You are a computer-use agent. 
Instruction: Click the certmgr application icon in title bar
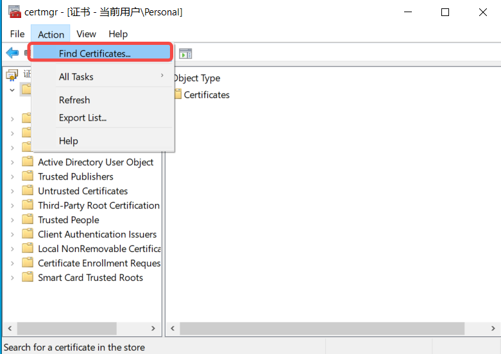(14, 12)
